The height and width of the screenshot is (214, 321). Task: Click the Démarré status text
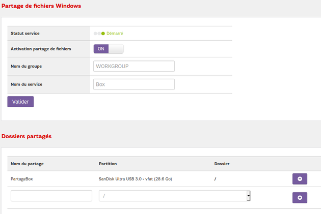pyautogui.click(x=115, y=34)
